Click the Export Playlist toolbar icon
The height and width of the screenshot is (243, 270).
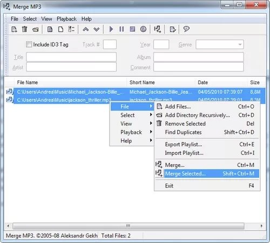tap(173, 29)
